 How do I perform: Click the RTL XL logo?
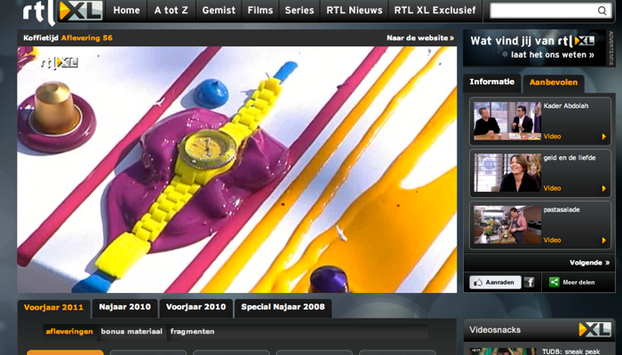(x=63, y=12)
